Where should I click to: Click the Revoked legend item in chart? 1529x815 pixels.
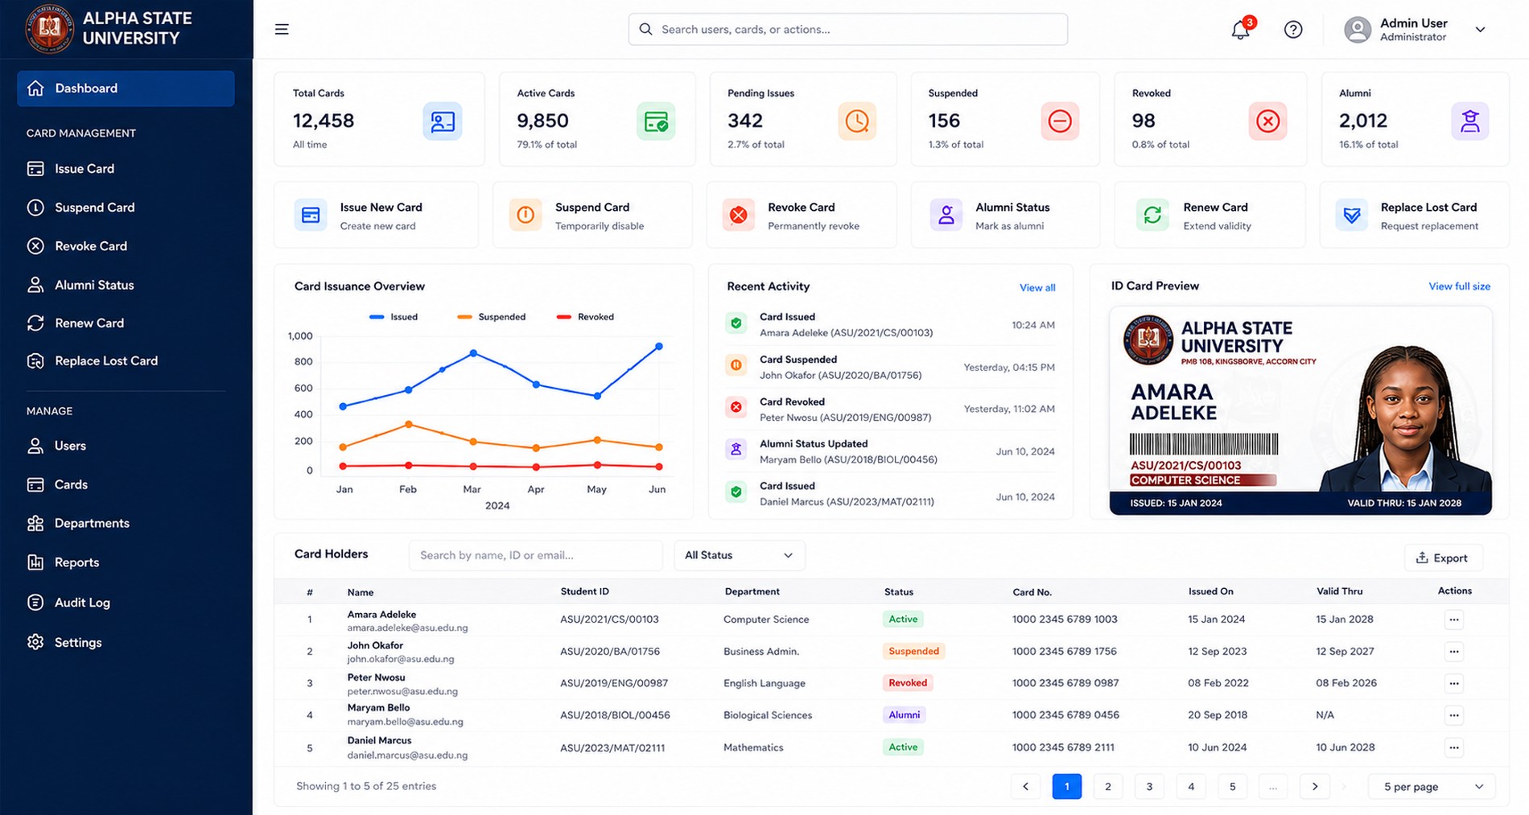[x=585, y=317]
